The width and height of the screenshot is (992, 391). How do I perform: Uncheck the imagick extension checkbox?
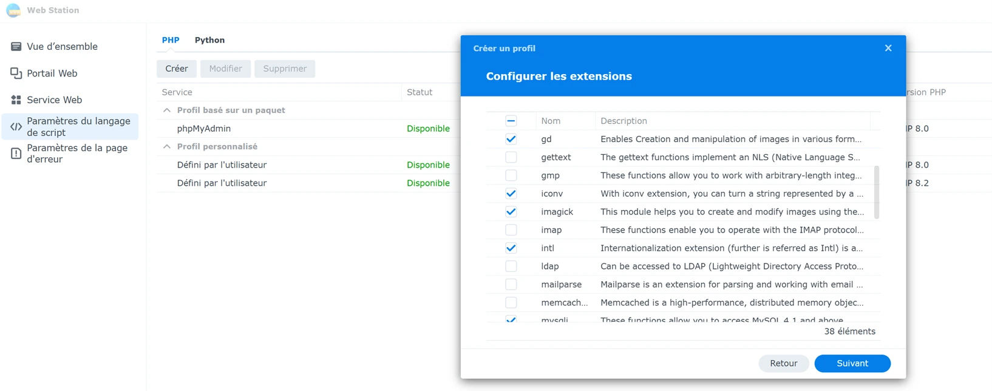point(511,212)
